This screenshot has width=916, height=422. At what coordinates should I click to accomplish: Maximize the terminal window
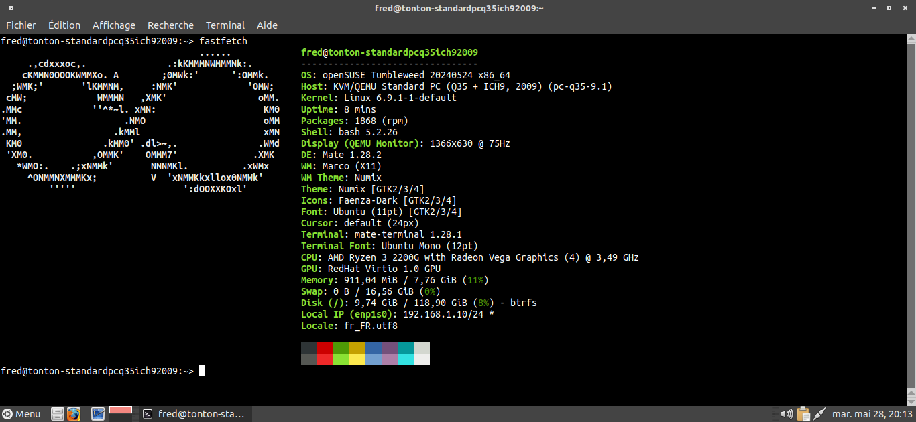tap(889, 8)
